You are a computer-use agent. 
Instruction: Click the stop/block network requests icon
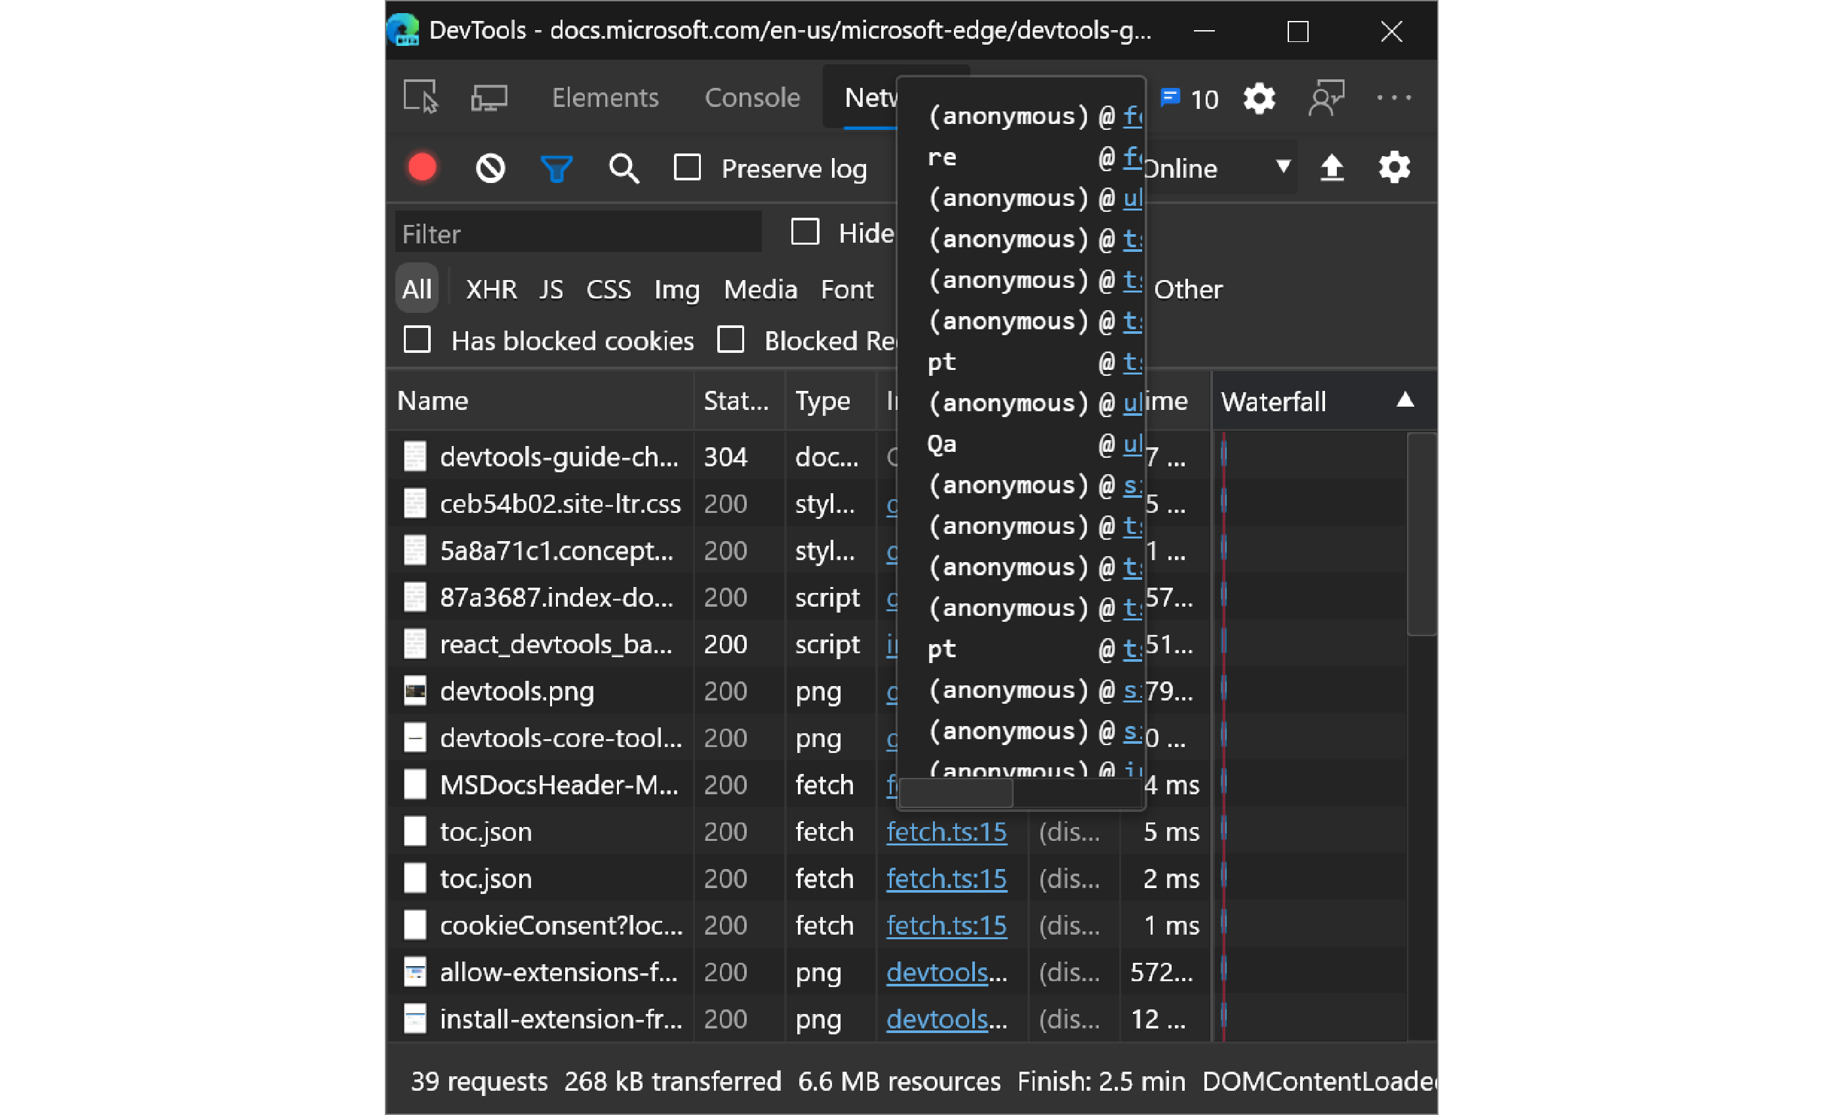[x=492, y=167]
